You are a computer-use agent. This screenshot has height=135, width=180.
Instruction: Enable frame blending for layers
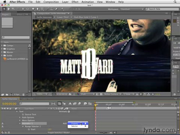pyautogui.click(x=75, y=103)
